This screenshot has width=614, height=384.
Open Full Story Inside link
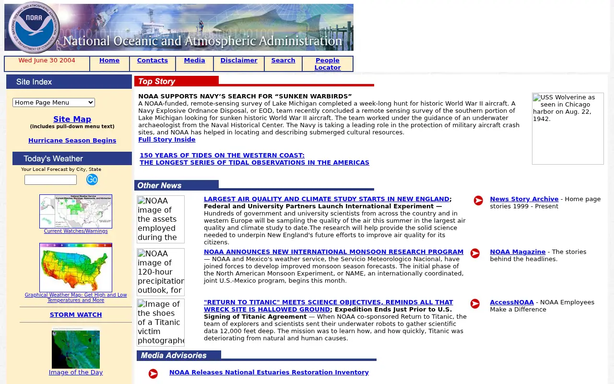167,140
